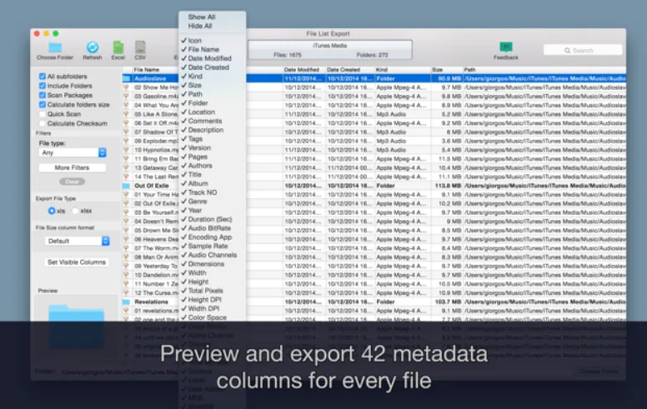This screenshot has width=647, height=409.
Task: Toggle Calculate folders size checkbox
Action: pyautogui.click(x=42, y=105)
